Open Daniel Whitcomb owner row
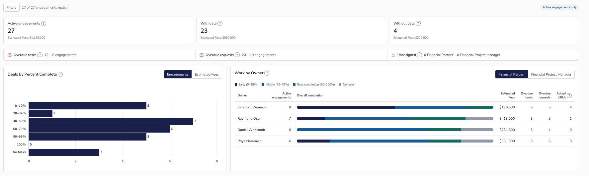Screen dimensions: 589x176 405,130
